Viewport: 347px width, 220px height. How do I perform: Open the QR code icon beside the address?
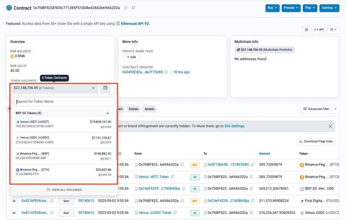click(x=131, y=7)
